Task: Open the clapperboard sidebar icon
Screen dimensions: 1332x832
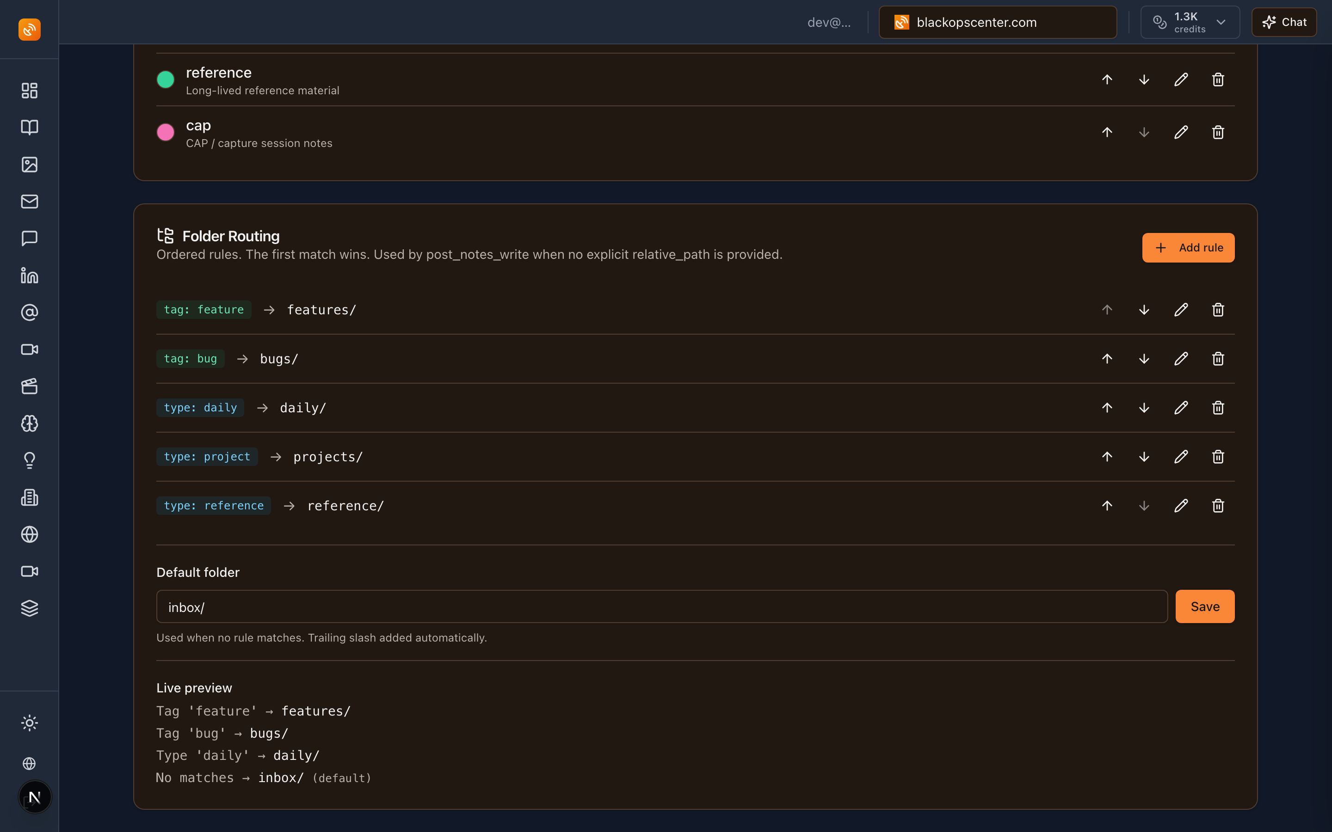Action: (29, 386)
